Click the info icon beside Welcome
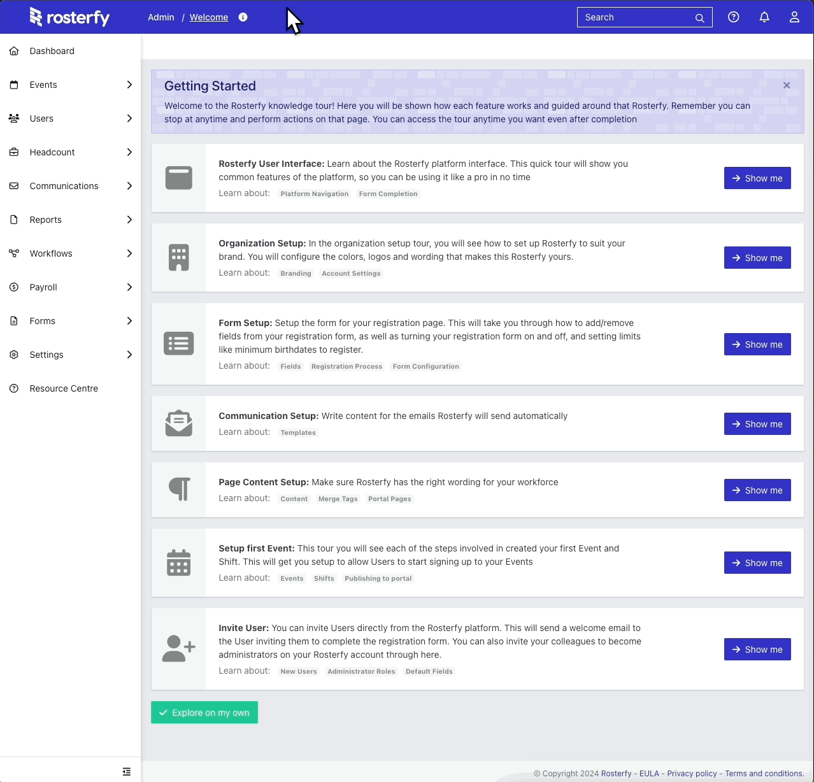Viewport: 814px width, 782px height. pyautogui.click(x=243, y=17)
